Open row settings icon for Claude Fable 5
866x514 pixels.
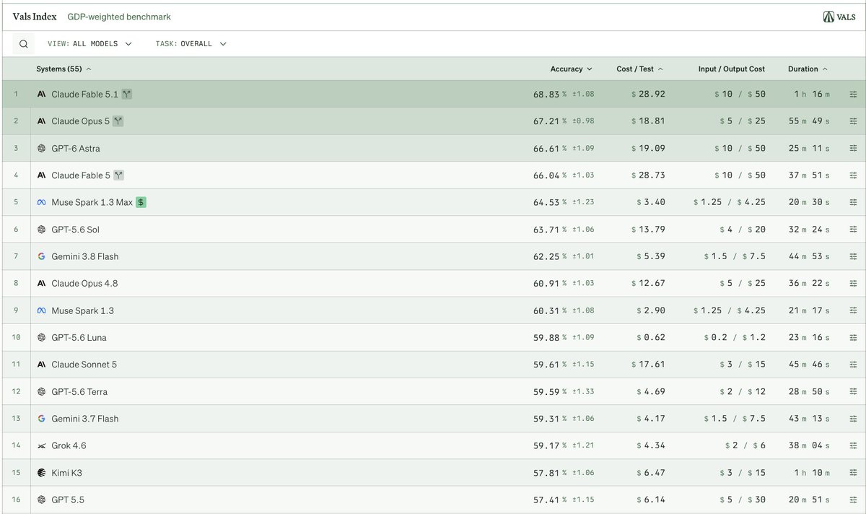[x=853, y=175]
